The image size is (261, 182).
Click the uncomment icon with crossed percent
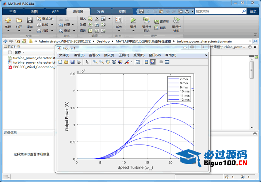[x=97, y=25]
